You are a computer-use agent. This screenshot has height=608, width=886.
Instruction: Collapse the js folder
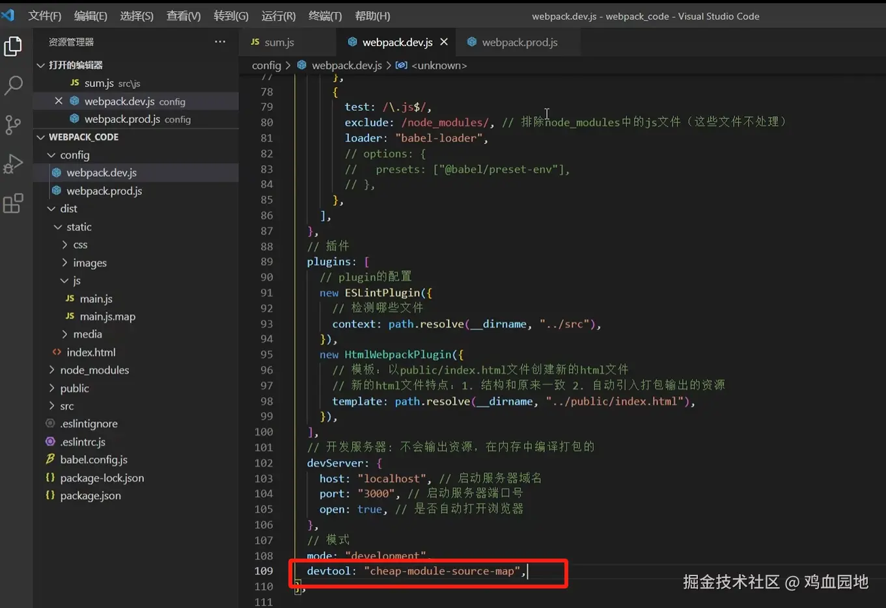coord(137,280)
